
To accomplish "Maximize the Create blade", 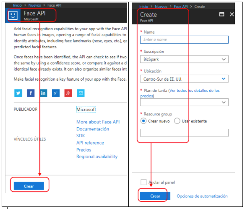I will (222, 14).
